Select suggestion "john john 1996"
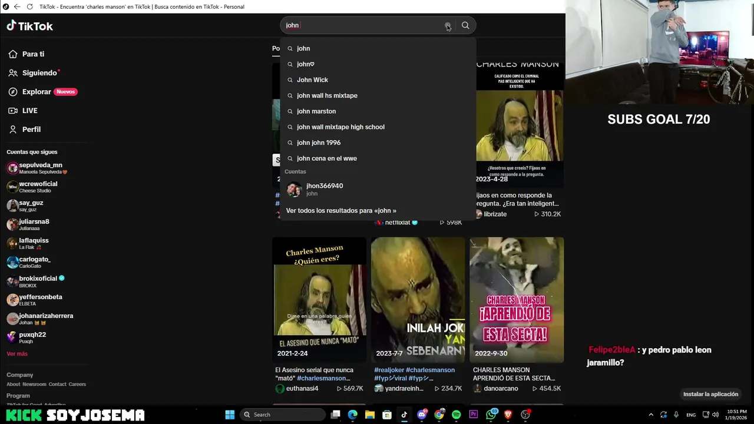 [378, 143]
